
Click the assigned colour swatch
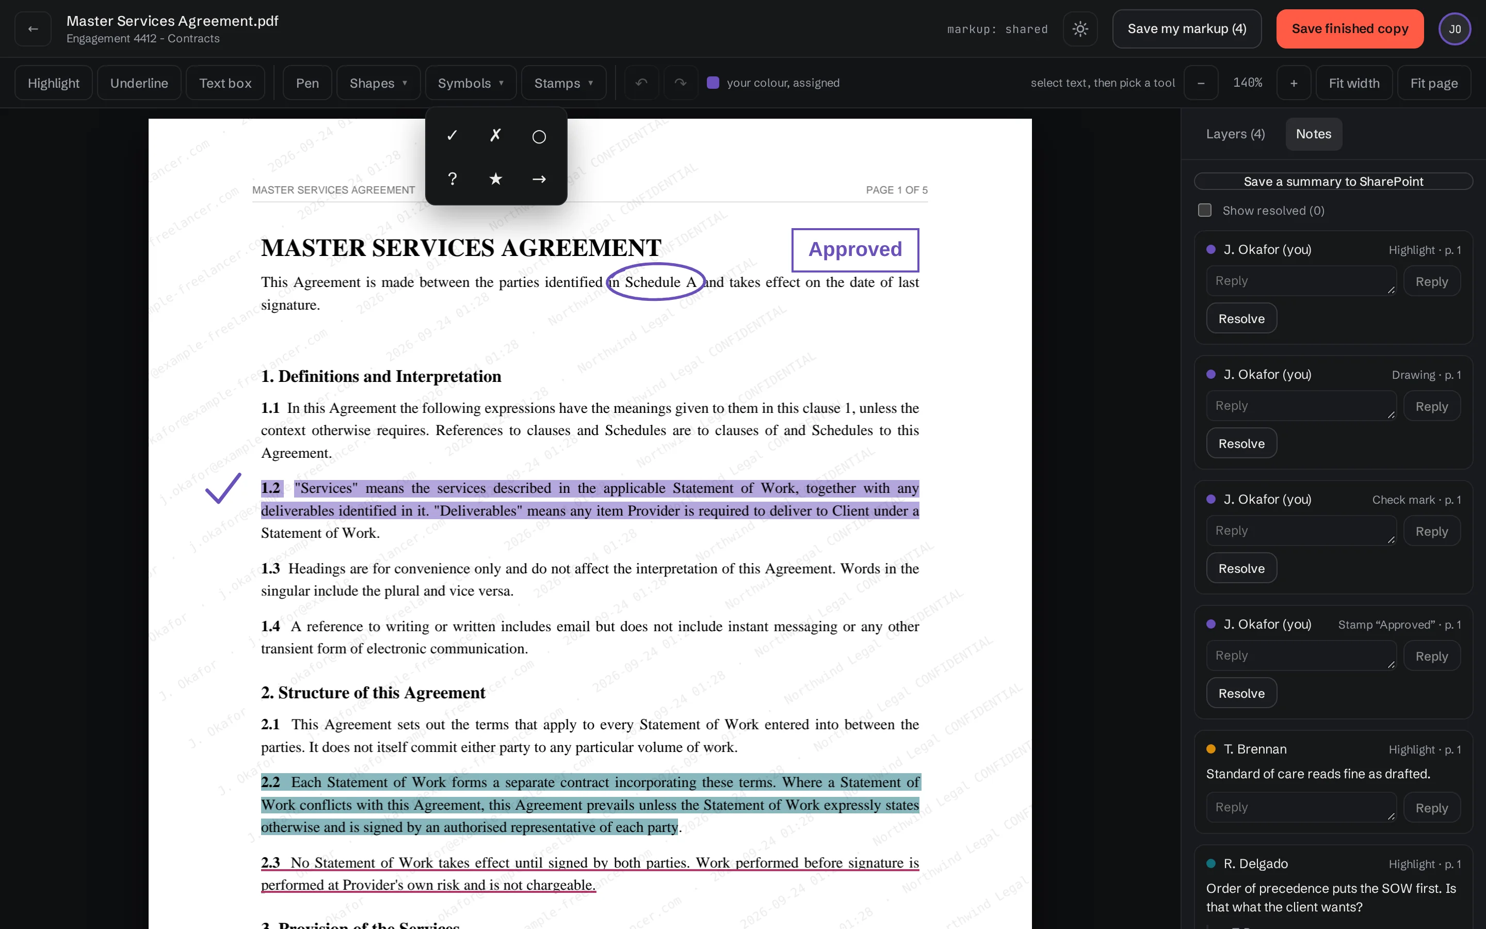pos(713,83)
